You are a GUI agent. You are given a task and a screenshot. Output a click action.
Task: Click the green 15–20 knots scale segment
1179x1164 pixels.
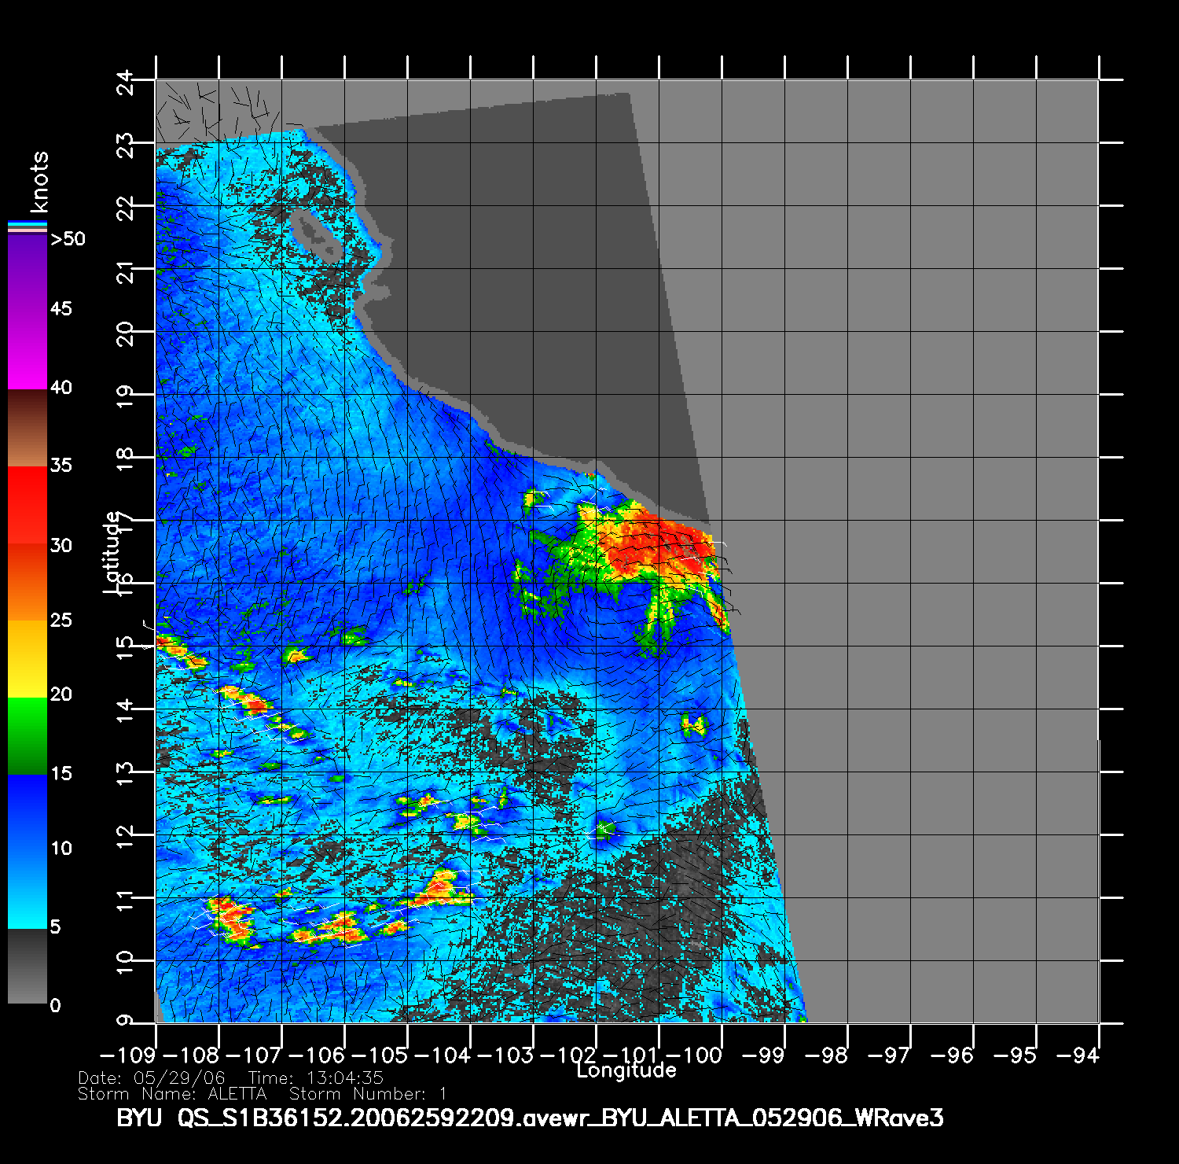(27, 735)
